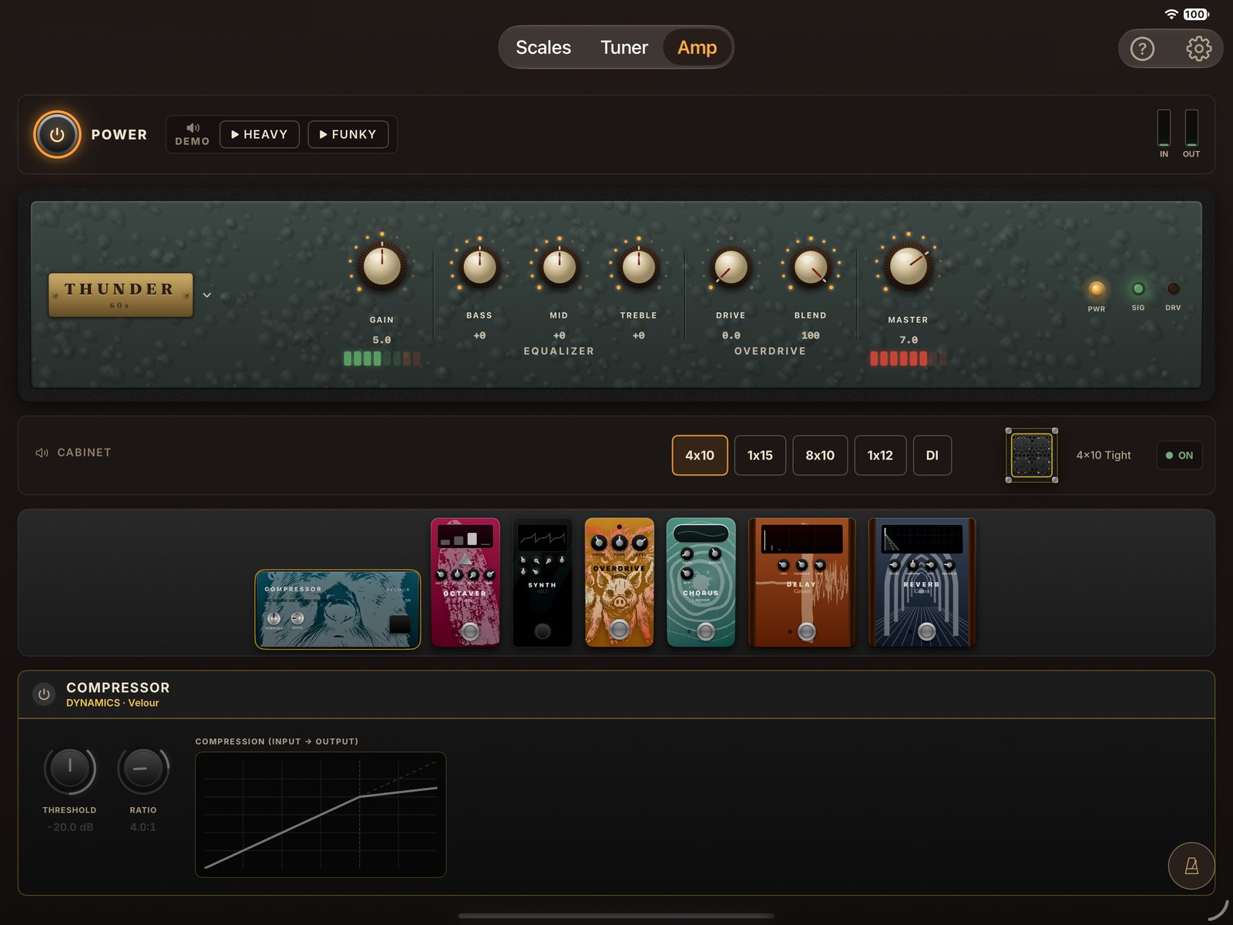Expand the Thunder amp model chevron

click(x=207, y=295)
